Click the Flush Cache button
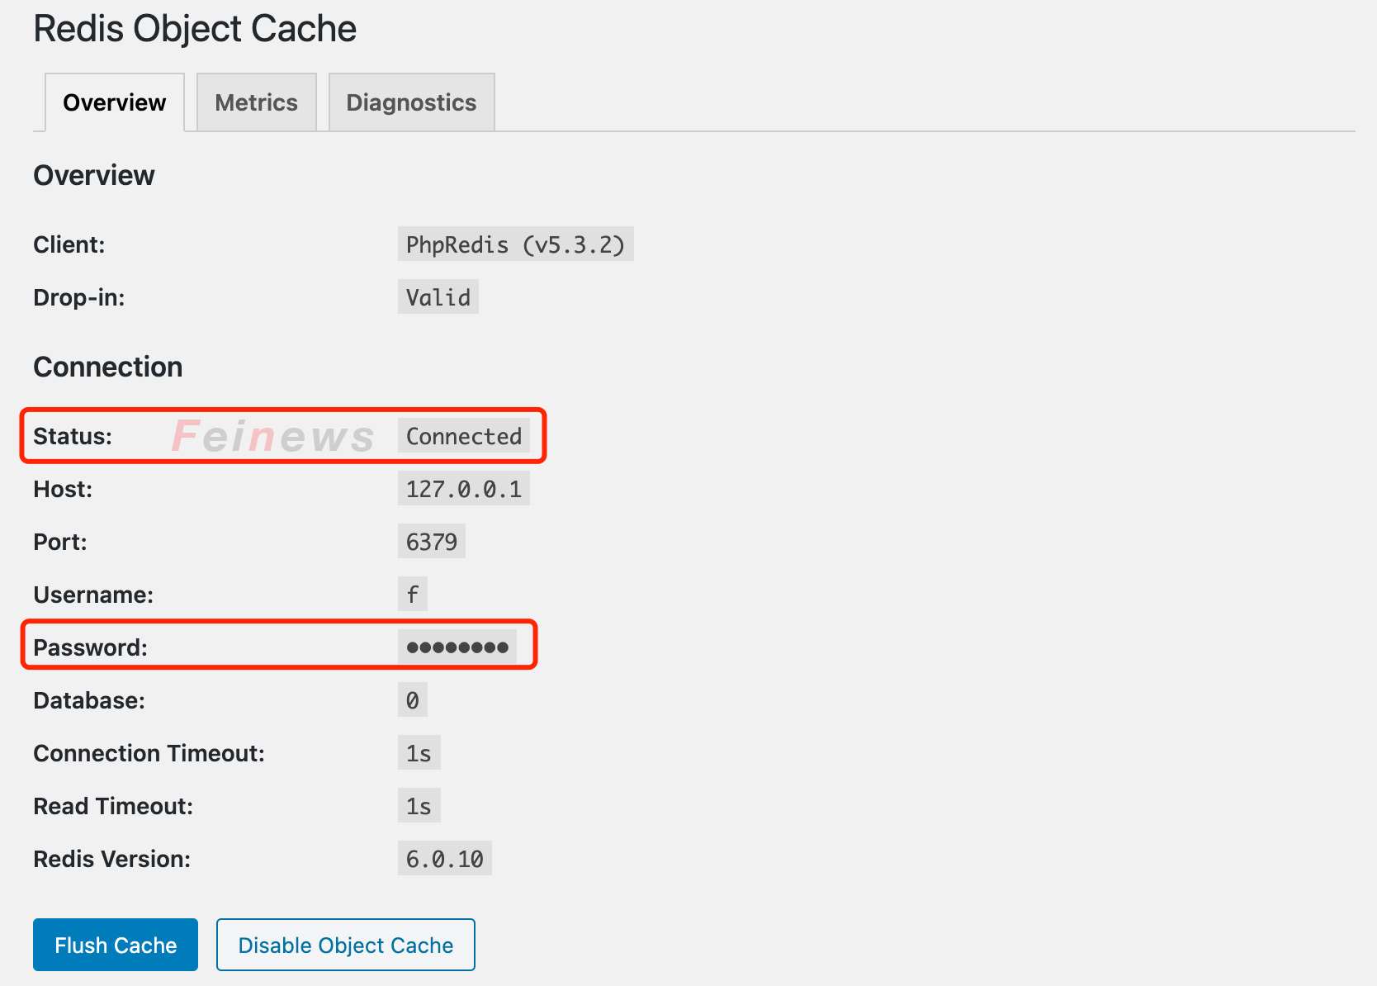The height and width of the screenshot is (986, 1377). click(116, 945)
